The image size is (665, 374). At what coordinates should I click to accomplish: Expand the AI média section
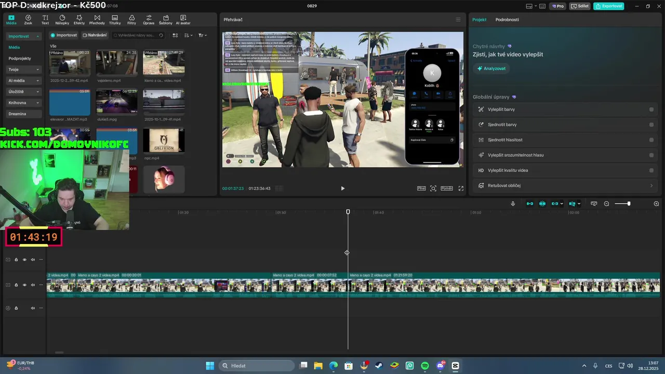pos(24,81)
